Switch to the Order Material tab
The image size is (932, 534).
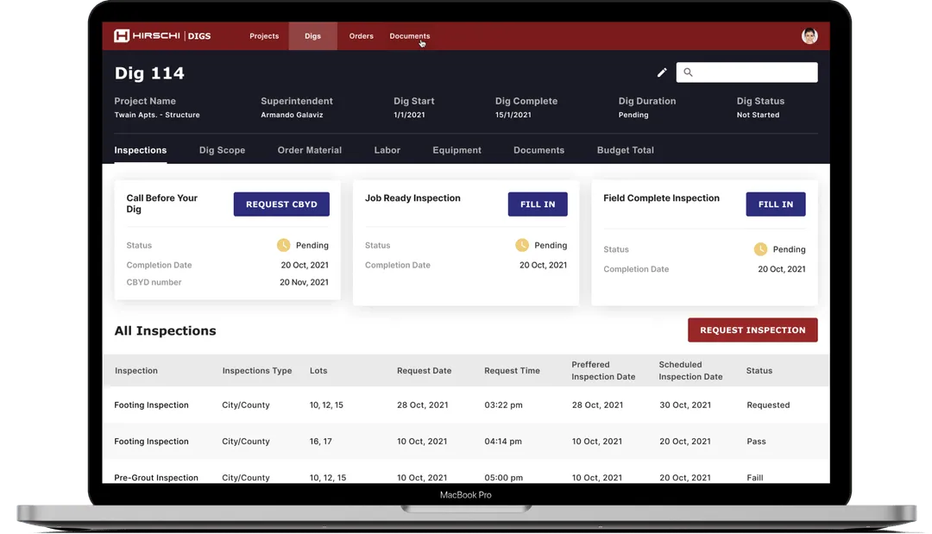(x=309, y=150)
